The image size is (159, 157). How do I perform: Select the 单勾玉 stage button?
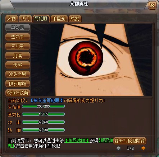(x=18, y=28)
